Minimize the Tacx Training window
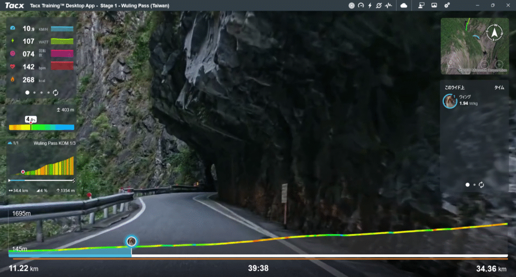The width and height of the screenshot is (516, 277). tap(478, 5)
